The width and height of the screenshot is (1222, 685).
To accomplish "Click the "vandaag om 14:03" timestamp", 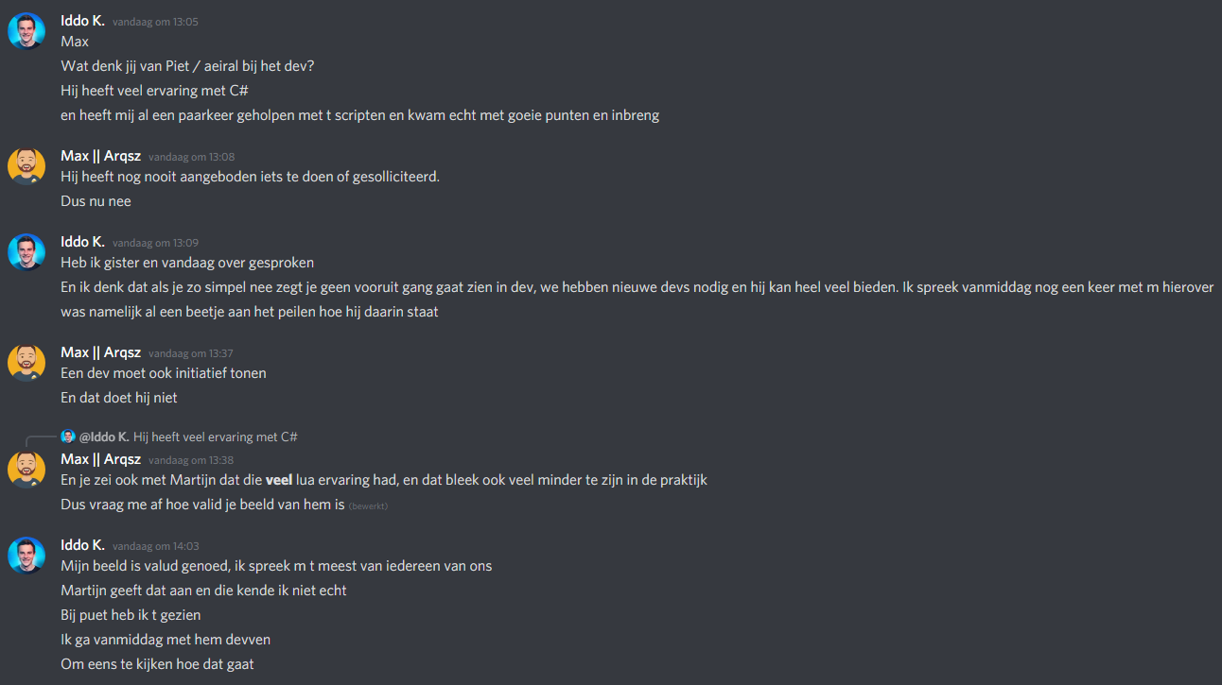I will (x=155, y=546).
